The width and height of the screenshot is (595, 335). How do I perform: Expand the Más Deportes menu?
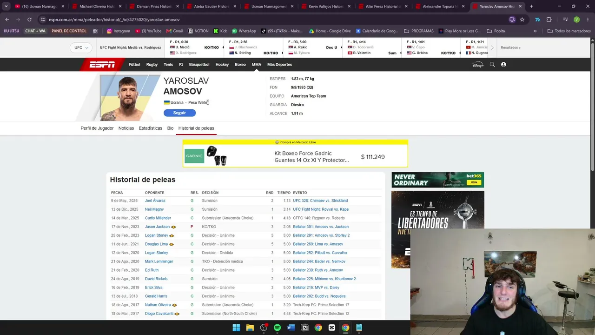[x=279, y=65]
